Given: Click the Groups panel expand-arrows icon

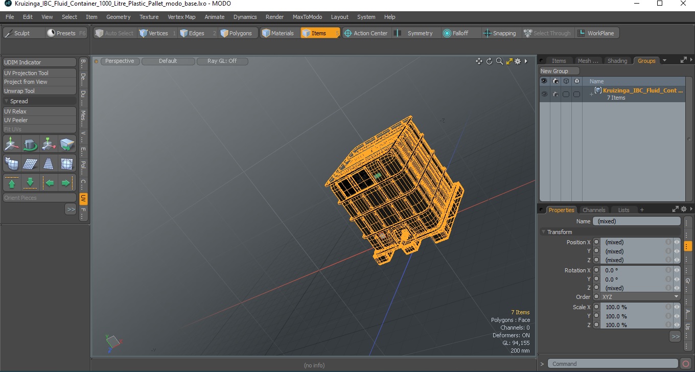Looking at the screenshot, I should tap(683, 60).
